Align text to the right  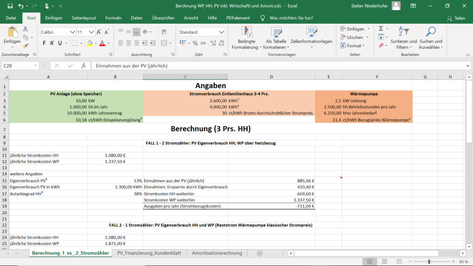(136, 43)
